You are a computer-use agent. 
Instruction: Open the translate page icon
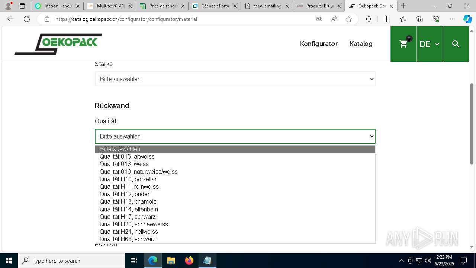coord(319,19)
